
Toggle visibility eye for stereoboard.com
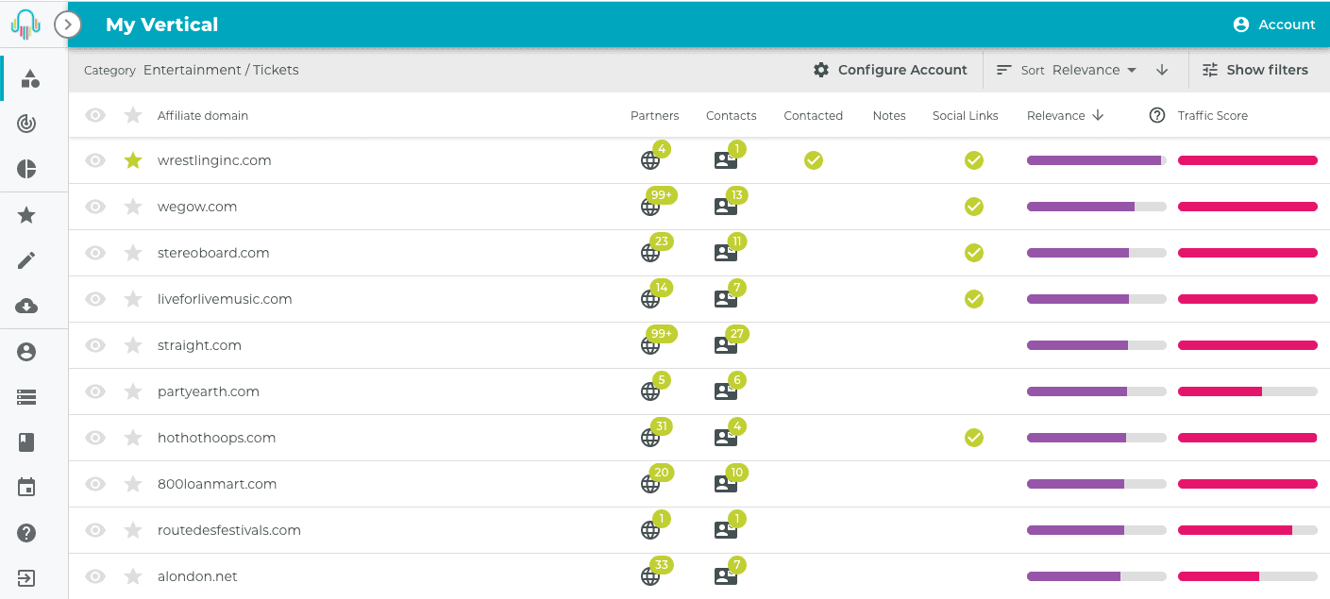95,253
